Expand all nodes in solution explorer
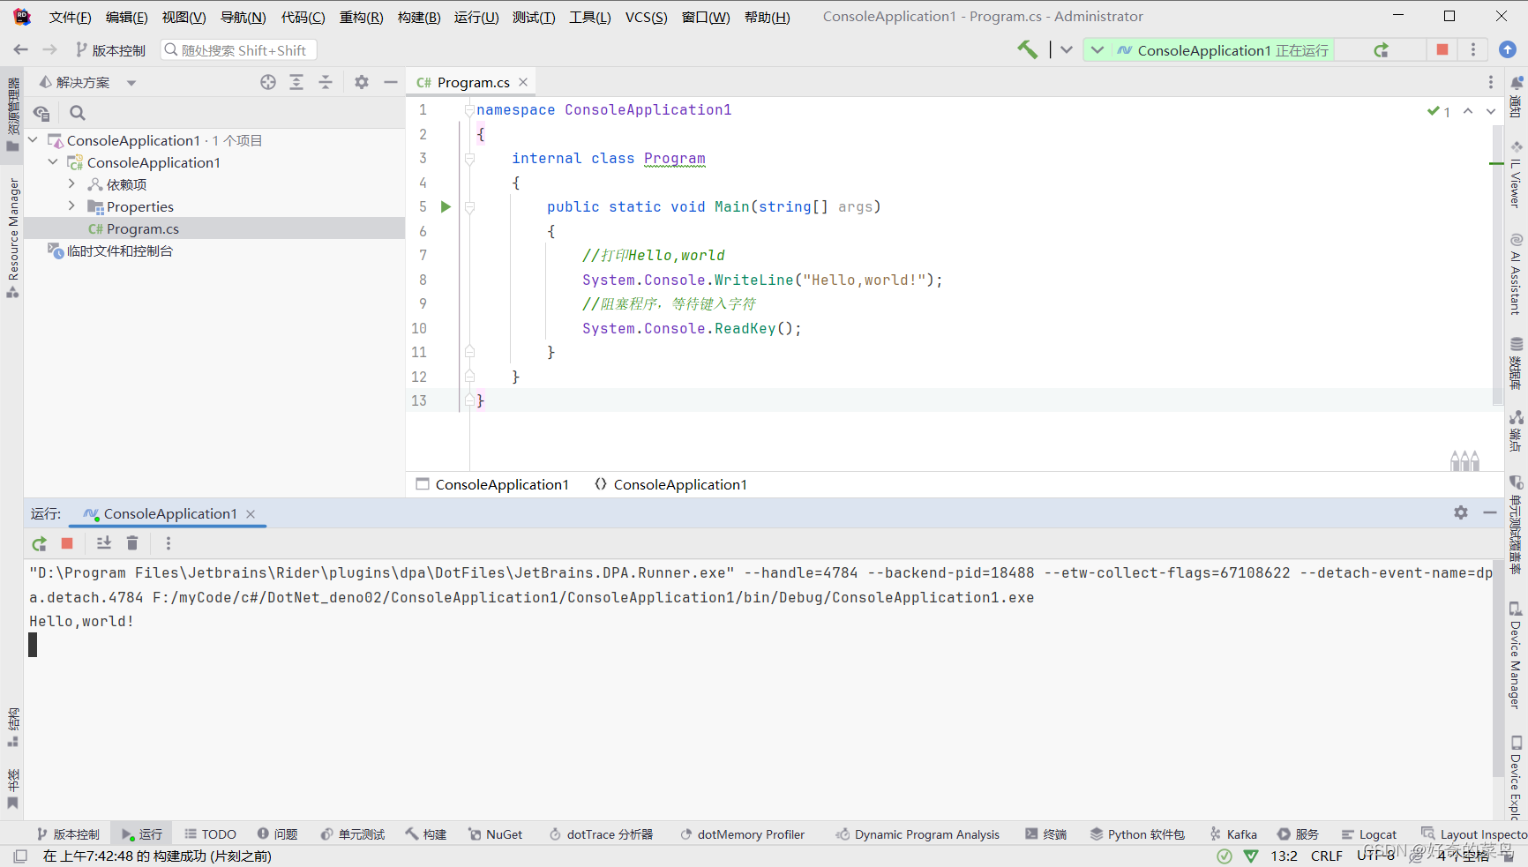The width and height of the screenshot is (1528, 867). [x=296, y=82]
